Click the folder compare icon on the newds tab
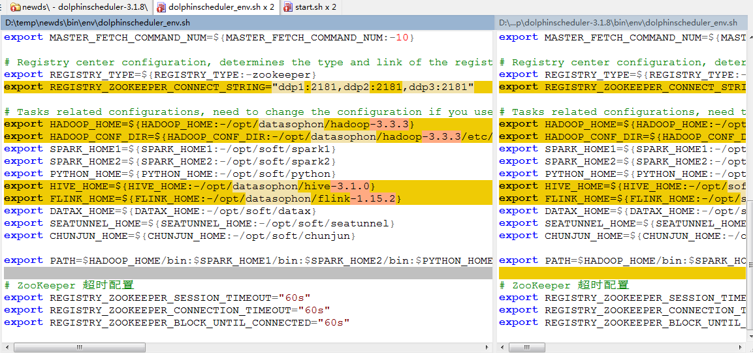The height and width of the screenshot is (353, 753). pos(16,8)
